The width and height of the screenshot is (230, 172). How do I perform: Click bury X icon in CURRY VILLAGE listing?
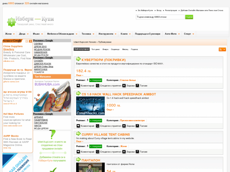[124, 152]
